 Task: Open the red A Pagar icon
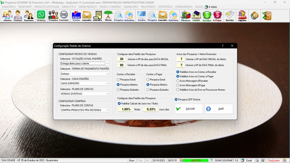pos(217,16)
